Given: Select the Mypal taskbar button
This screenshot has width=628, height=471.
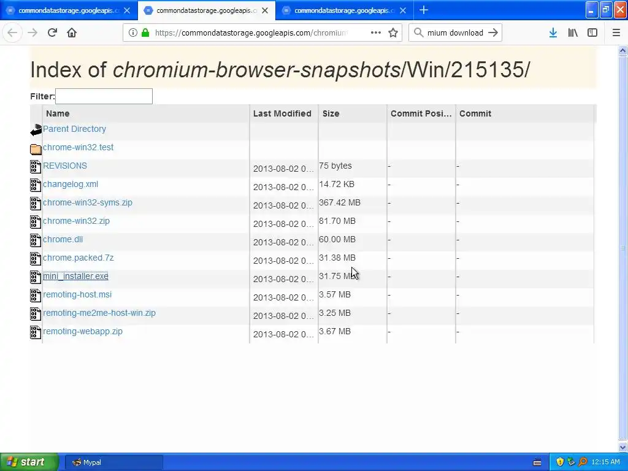Looking at the screenshot, I should click(x=113, y=462).
